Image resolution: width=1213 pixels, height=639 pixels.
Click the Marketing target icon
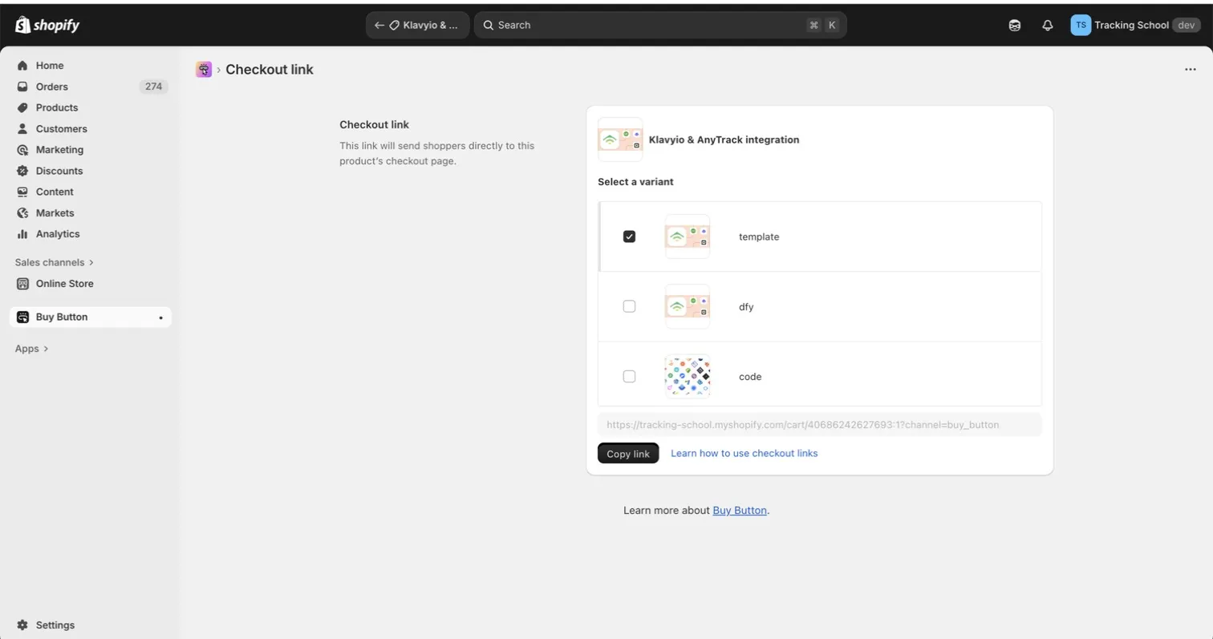[x=22, y=150]
